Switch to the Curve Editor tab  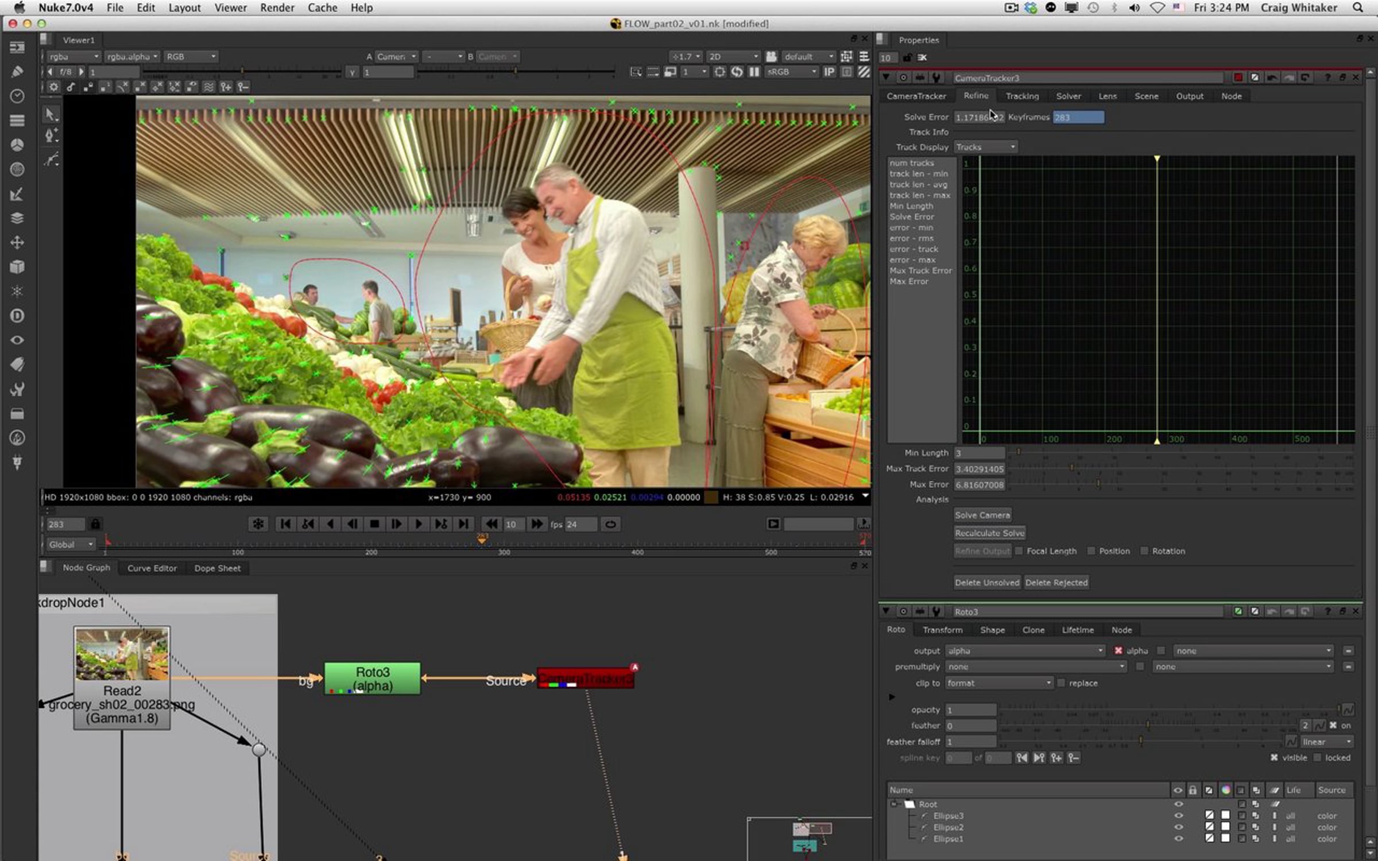[152, 568]
